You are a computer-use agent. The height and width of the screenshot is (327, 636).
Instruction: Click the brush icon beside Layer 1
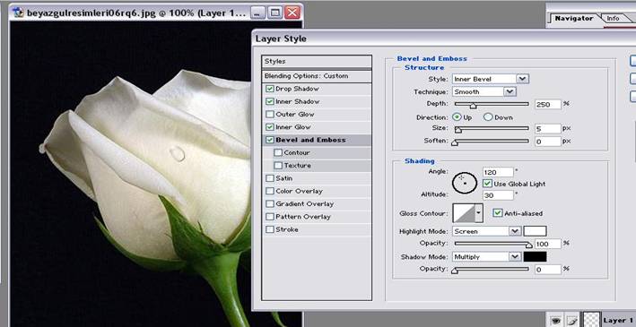(x=572, y=321)
